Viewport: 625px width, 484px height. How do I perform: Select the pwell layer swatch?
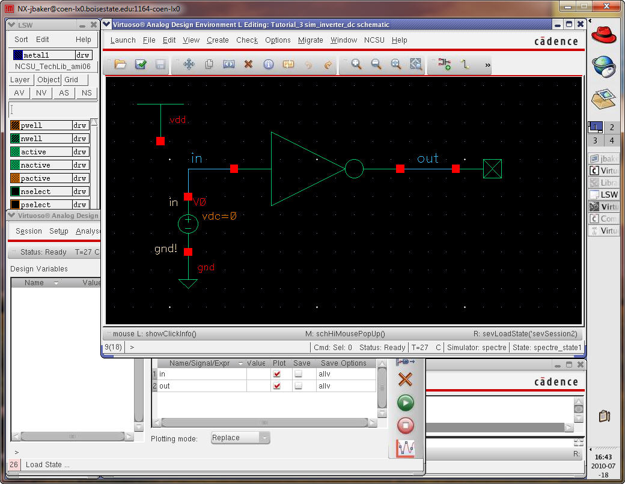point(15,126)
